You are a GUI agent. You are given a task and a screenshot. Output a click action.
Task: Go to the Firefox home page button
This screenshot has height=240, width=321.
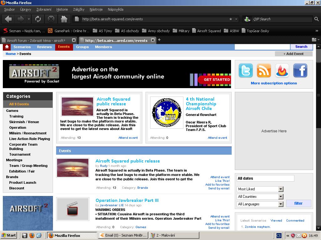tap(64, 19)
